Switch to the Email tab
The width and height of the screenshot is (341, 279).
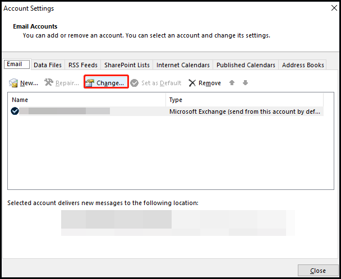16,64
